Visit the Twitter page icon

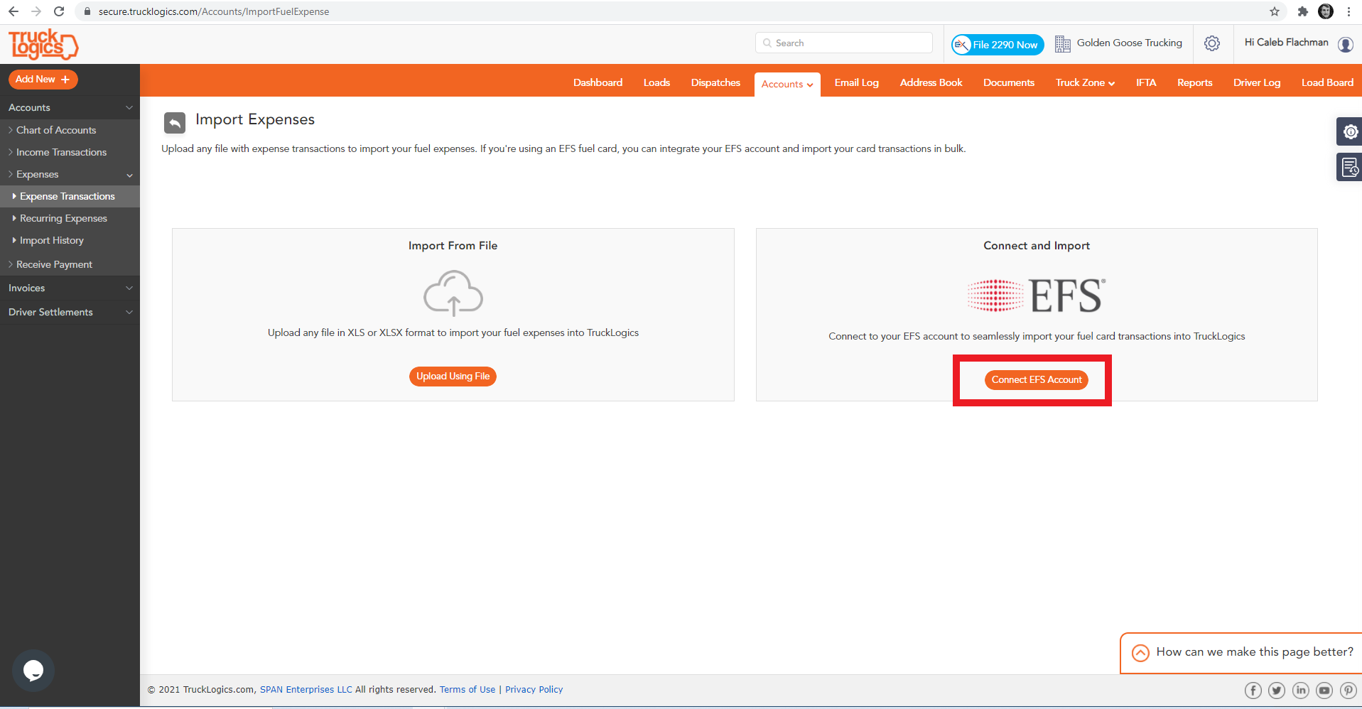click(1277, 691)
